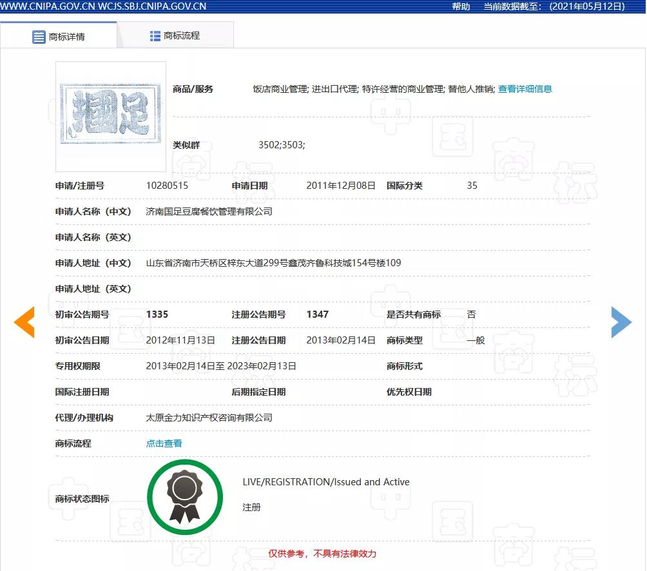Click the LIVE/REGISTRATION status text
The width and height of the screenshot is (647, 571).
click(x=325, y=482)
